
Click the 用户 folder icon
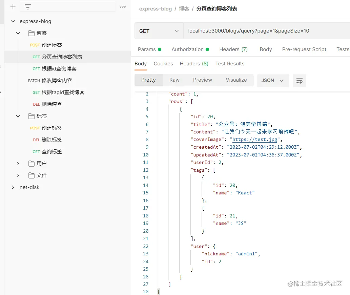[x=32, y=164]
